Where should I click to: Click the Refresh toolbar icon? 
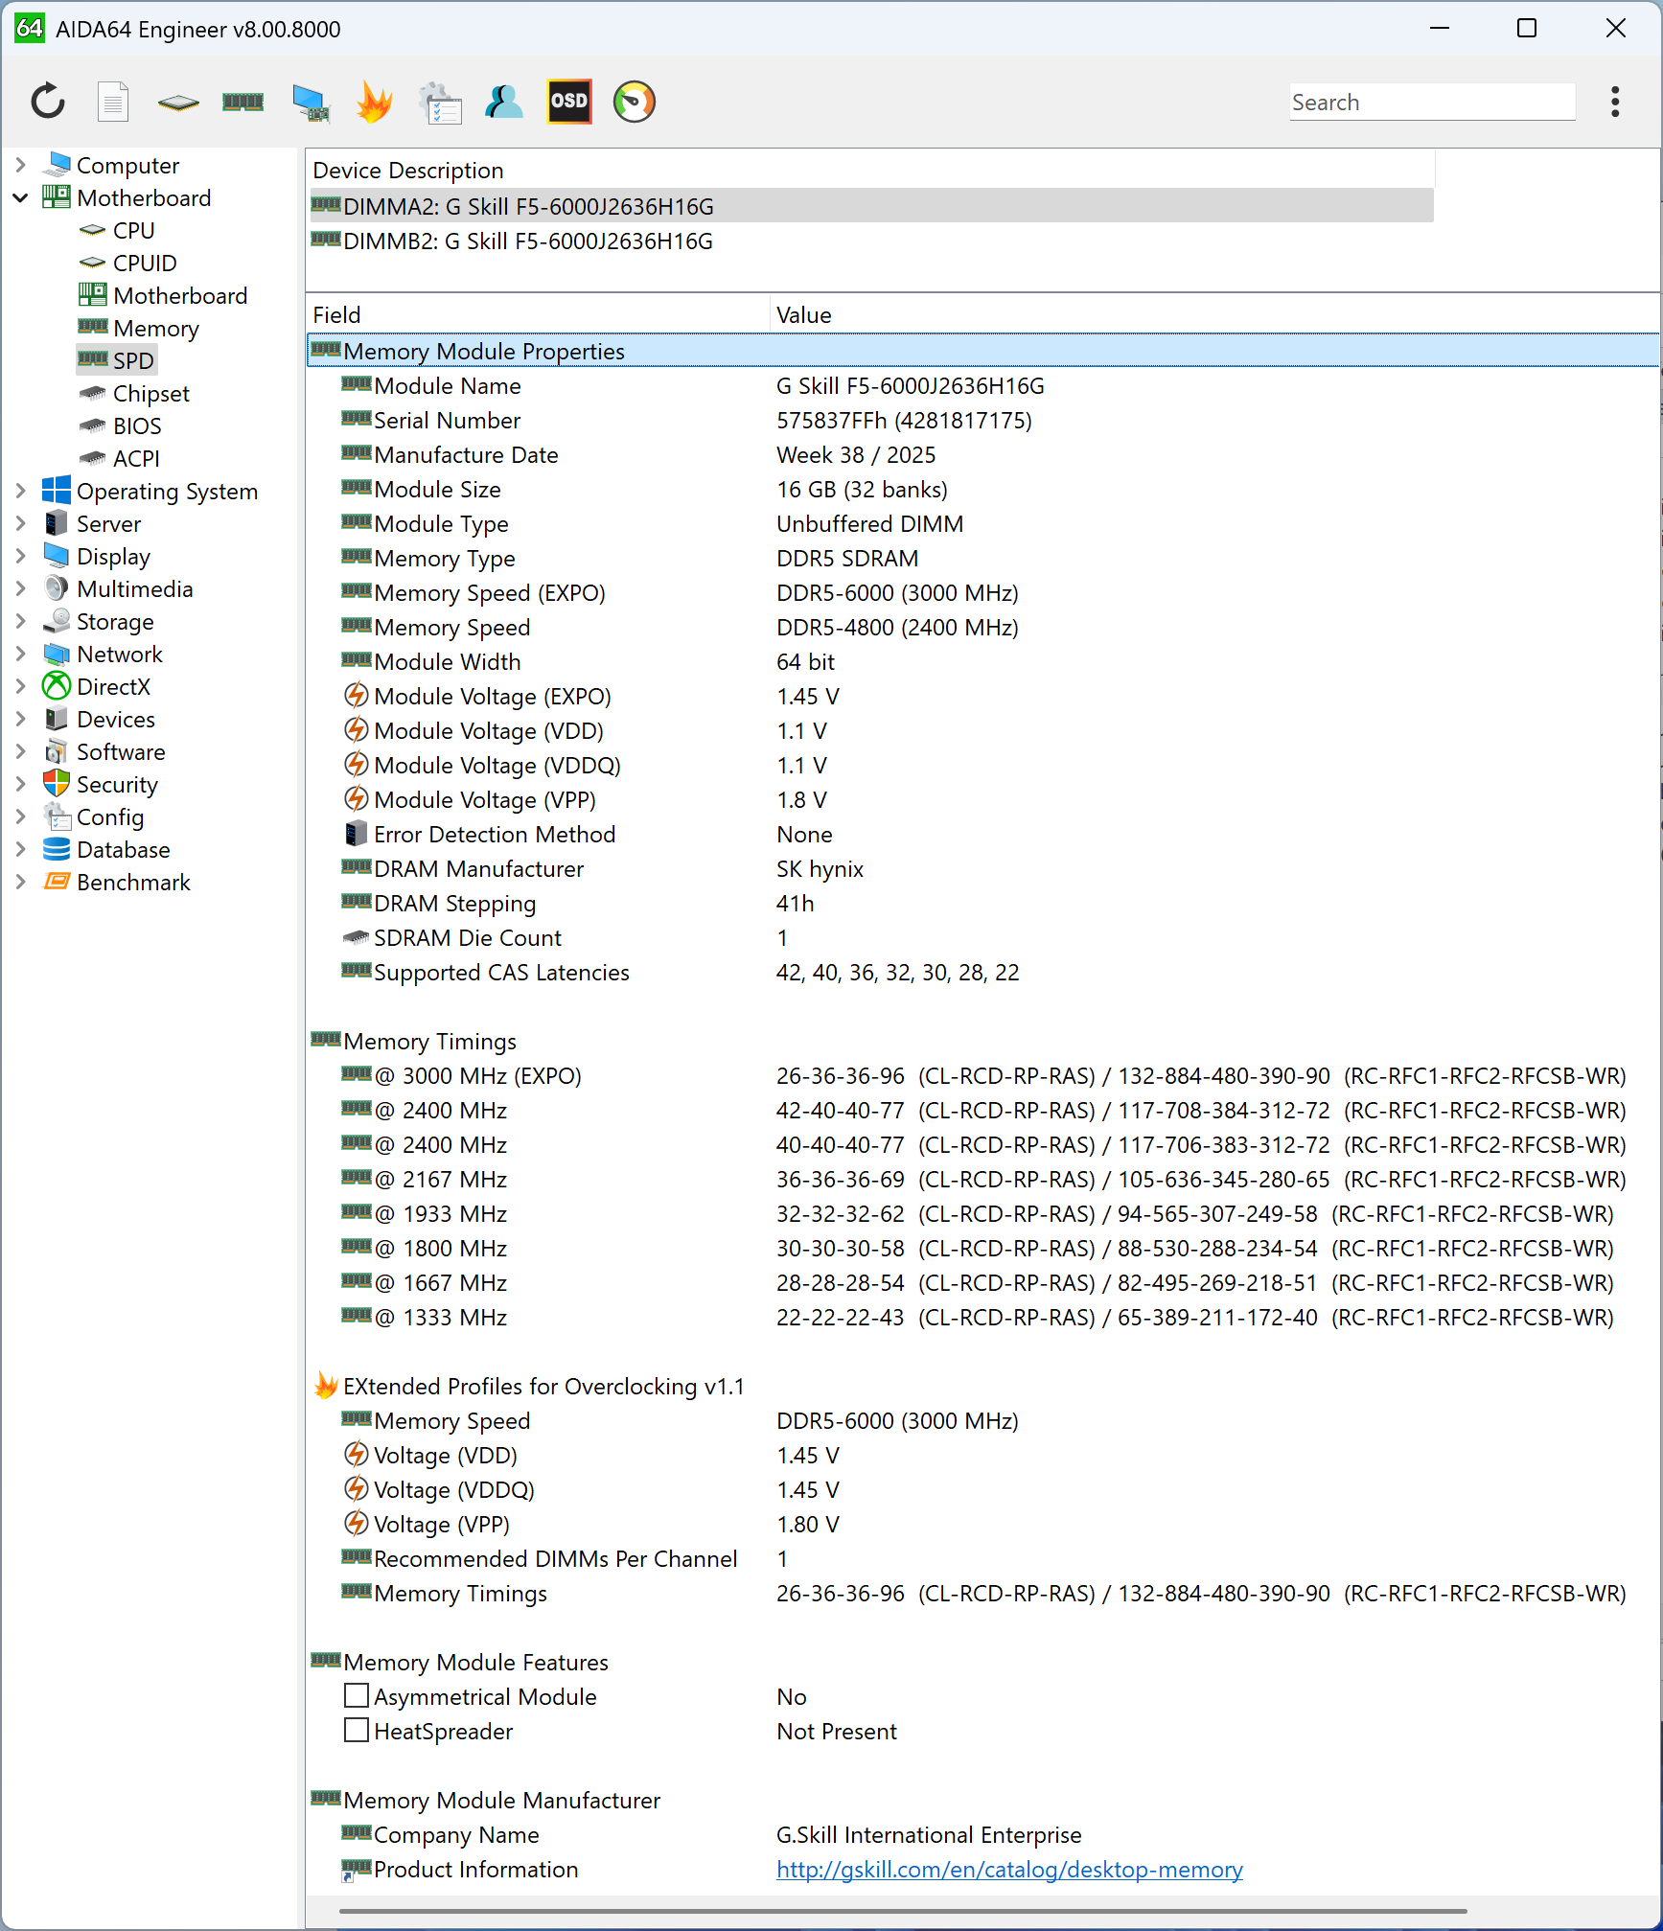click(x=48, y=102)
